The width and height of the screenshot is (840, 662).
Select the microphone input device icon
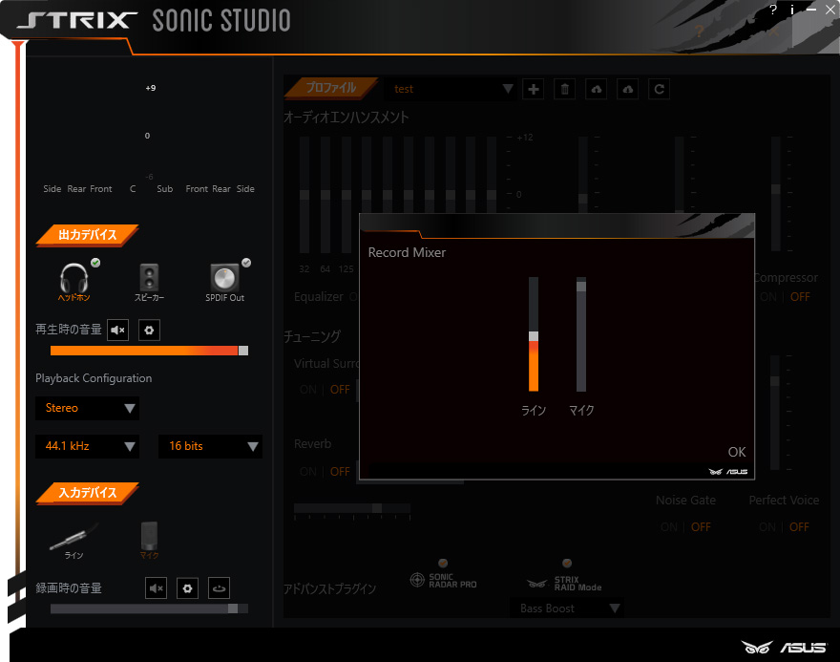pyautogui.click(x=150, y=536)
